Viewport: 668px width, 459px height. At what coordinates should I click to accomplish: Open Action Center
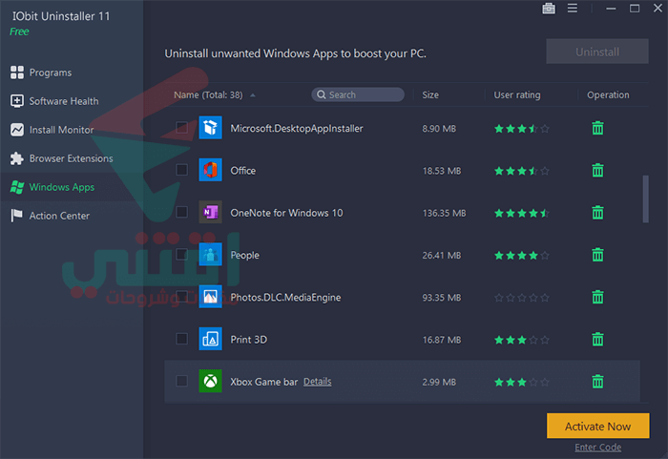click(x=59, y=216)
